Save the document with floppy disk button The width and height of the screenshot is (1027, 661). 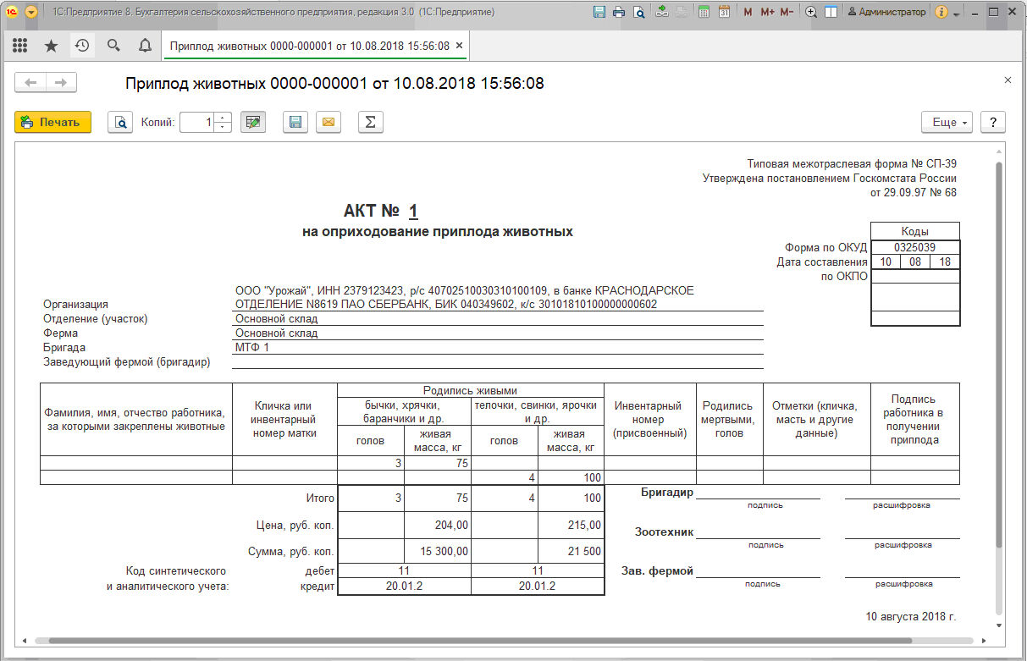[x=295, y=123]
